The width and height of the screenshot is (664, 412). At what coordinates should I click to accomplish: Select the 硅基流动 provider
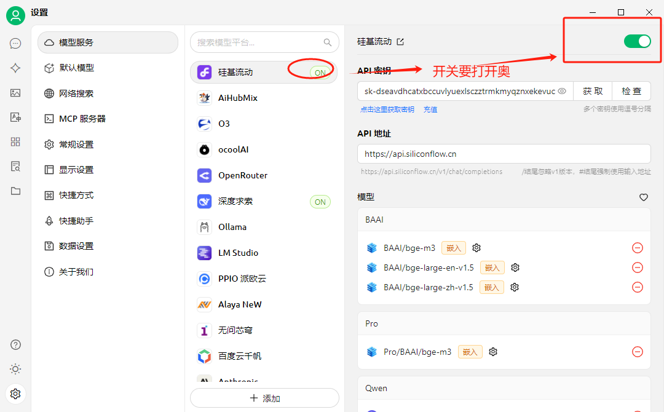pyautogui.click(x=264, y=73)
